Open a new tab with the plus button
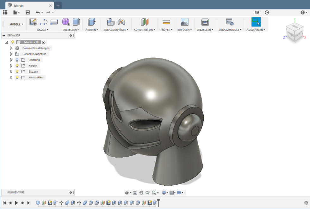This screenshot has height=209, width=310. coord(58,6)
